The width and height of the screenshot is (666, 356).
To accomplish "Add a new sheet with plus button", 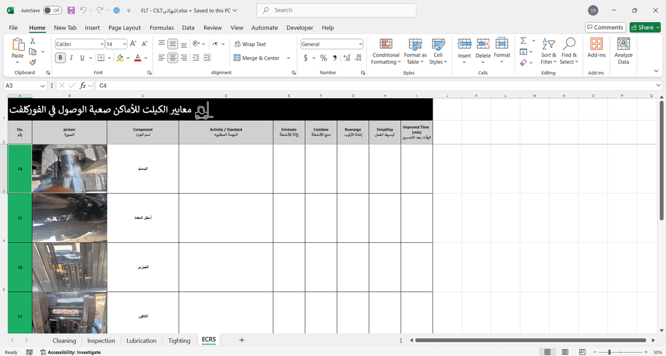I will click(242, 340).
